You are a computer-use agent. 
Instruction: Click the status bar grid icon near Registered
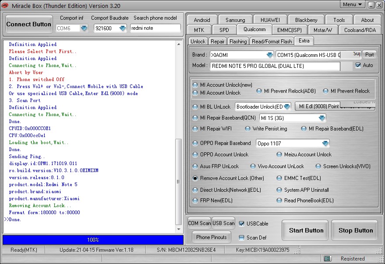click(x=327, y=258)
